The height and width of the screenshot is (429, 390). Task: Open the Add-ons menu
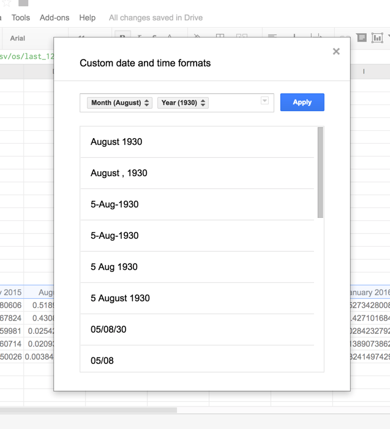(x=54, y=18)
